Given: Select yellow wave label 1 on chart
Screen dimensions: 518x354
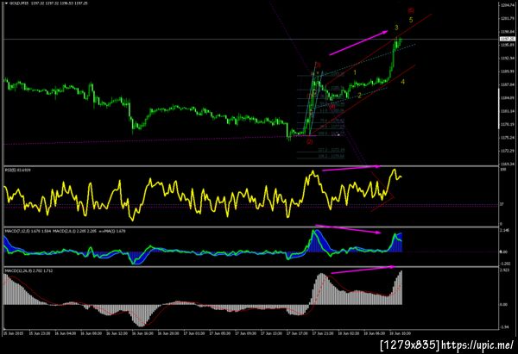Looking at the screenshot, I should coord(355,72).
